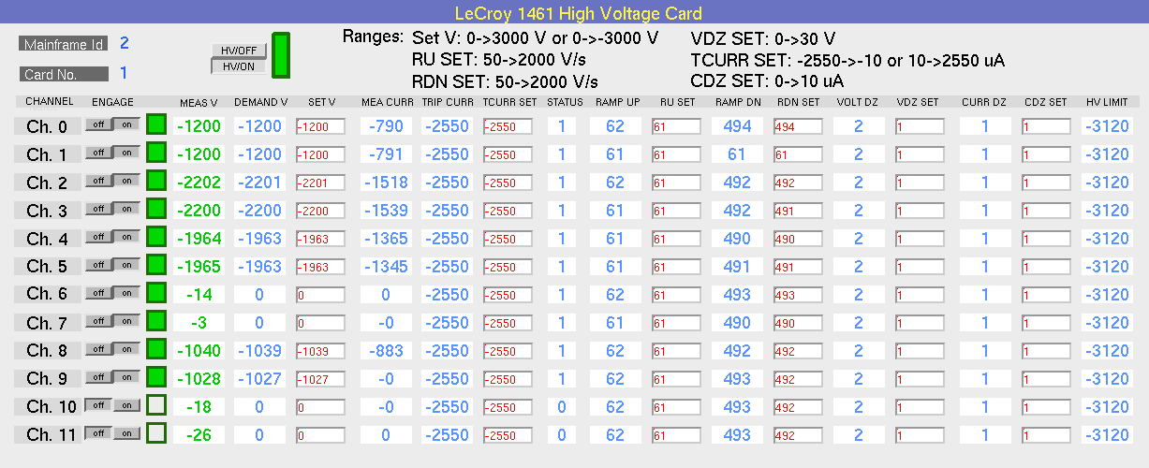Screen dimensions: 1149x468
Task: Click Ch. 7 green engage indicator
Action: 156,322
